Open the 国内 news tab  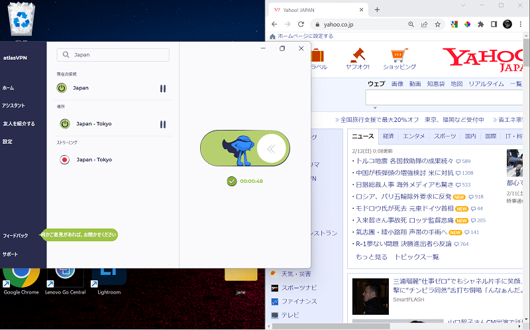coord(470,136)
